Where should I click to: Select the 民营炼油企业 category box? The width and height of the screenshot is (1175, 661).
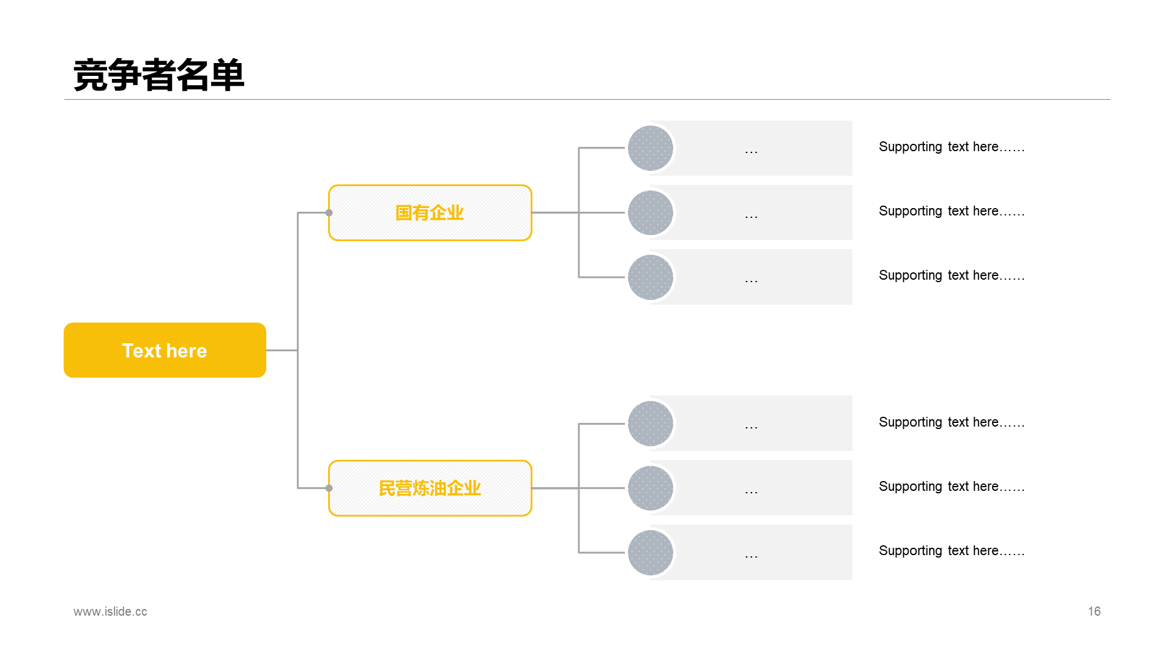coord(430,488)
